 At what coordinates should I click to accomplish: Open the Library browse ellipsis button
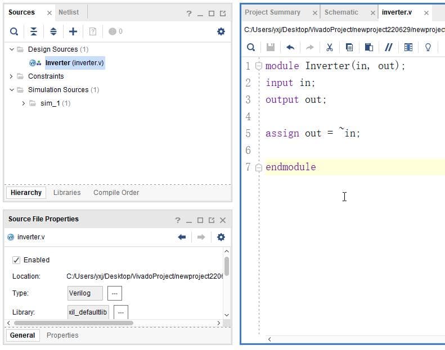pyautogui.click(x=121, y=312)
